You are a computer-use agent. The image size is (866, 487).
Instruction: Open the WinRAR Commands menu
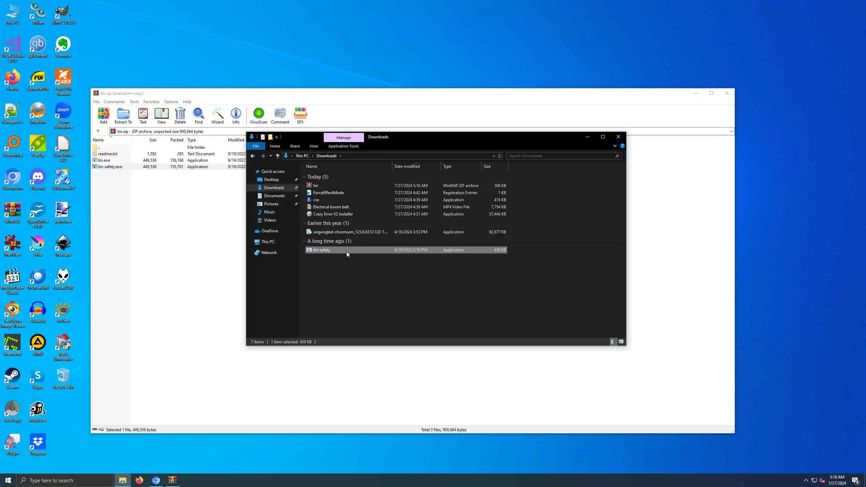114,102
